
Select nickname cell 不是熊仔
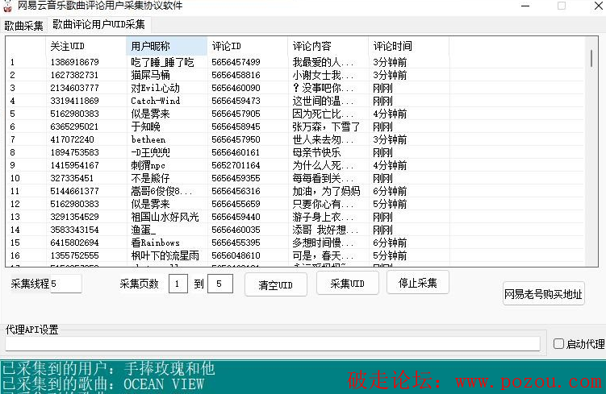click(x=151, y=178)
